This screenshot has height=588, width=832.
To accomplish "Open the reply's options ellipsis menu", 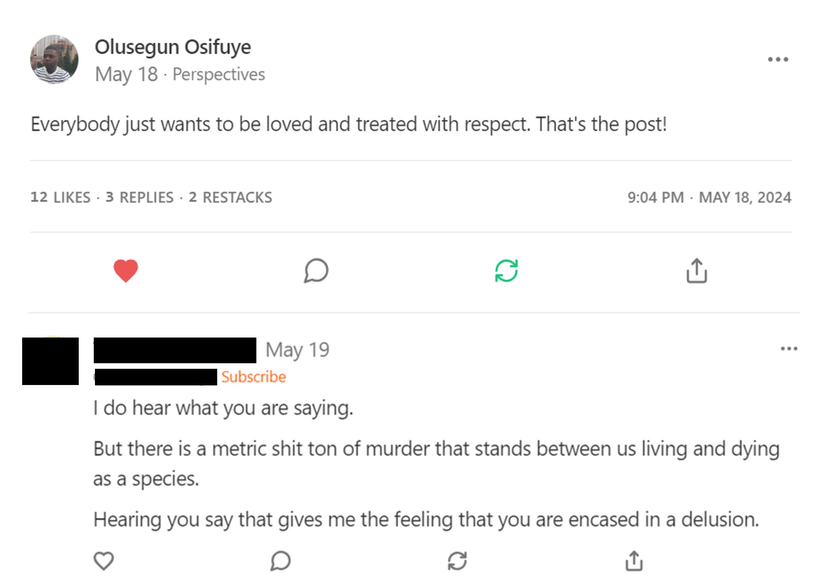I will [789, 348].
